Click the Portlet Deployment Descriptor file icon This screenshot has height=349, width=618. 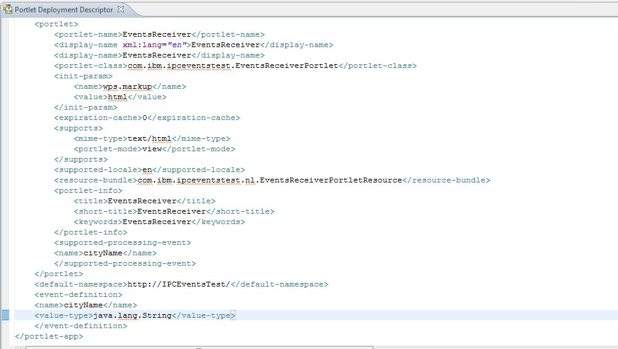(x=8, y=9)
